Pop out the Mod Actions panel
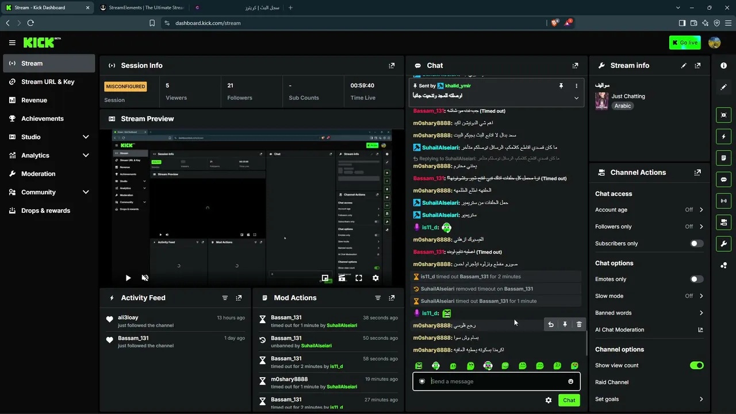This screenshot has height=414, width=736. tap(392, 298)
